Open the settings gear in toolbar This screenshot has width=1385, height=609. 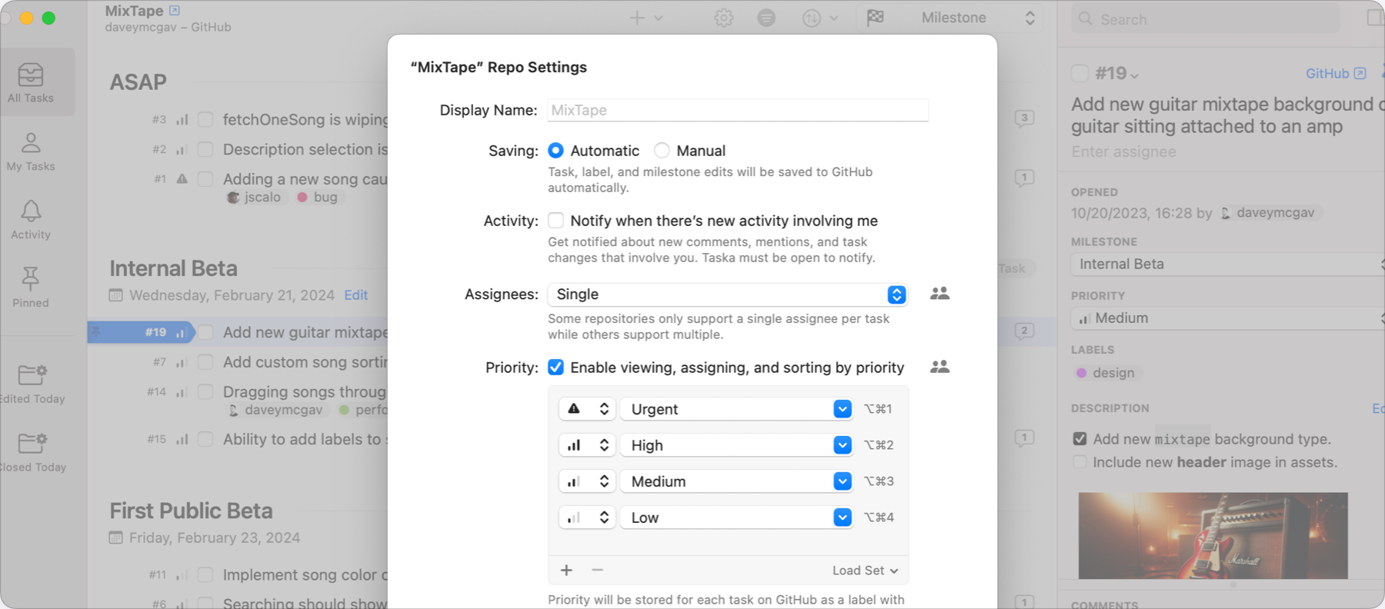723,18
